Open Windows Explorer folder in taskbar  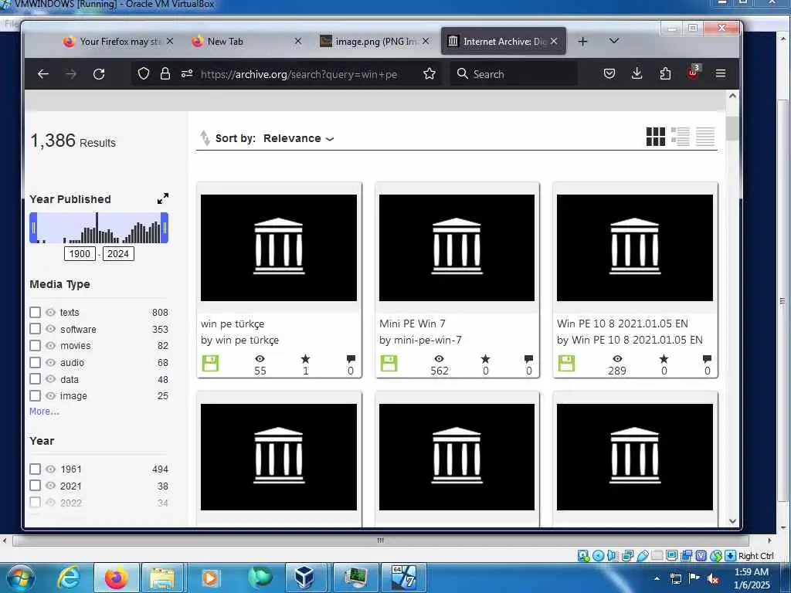pos(162,578)
